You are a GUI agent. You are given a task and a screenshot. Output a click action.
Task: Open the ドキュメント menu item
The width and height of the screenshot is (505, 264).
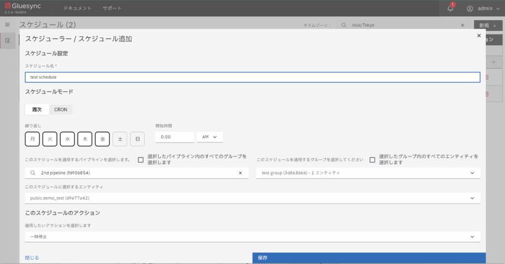point(77,8)
